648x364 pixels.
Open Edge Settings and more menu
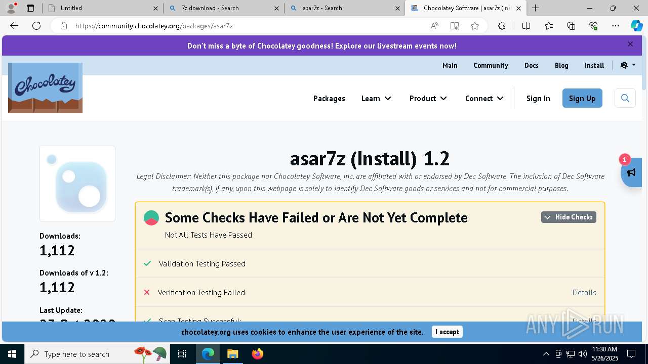coord(616,26)
